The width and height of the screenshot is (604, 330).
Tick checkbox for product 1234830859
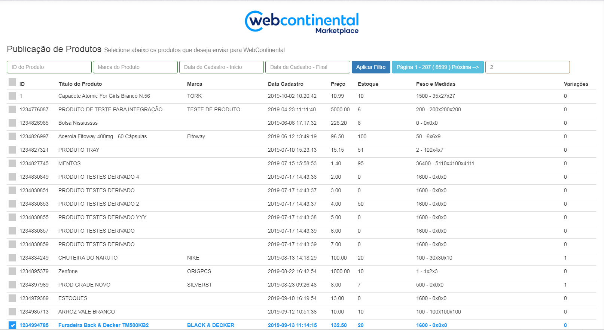[12, 244]
